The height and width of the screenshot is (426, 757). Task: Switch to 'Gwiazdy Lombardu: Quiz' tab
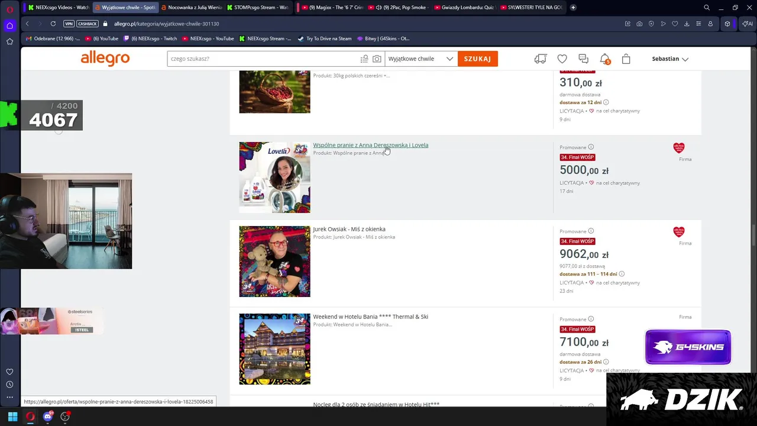(x=464, y=8)
